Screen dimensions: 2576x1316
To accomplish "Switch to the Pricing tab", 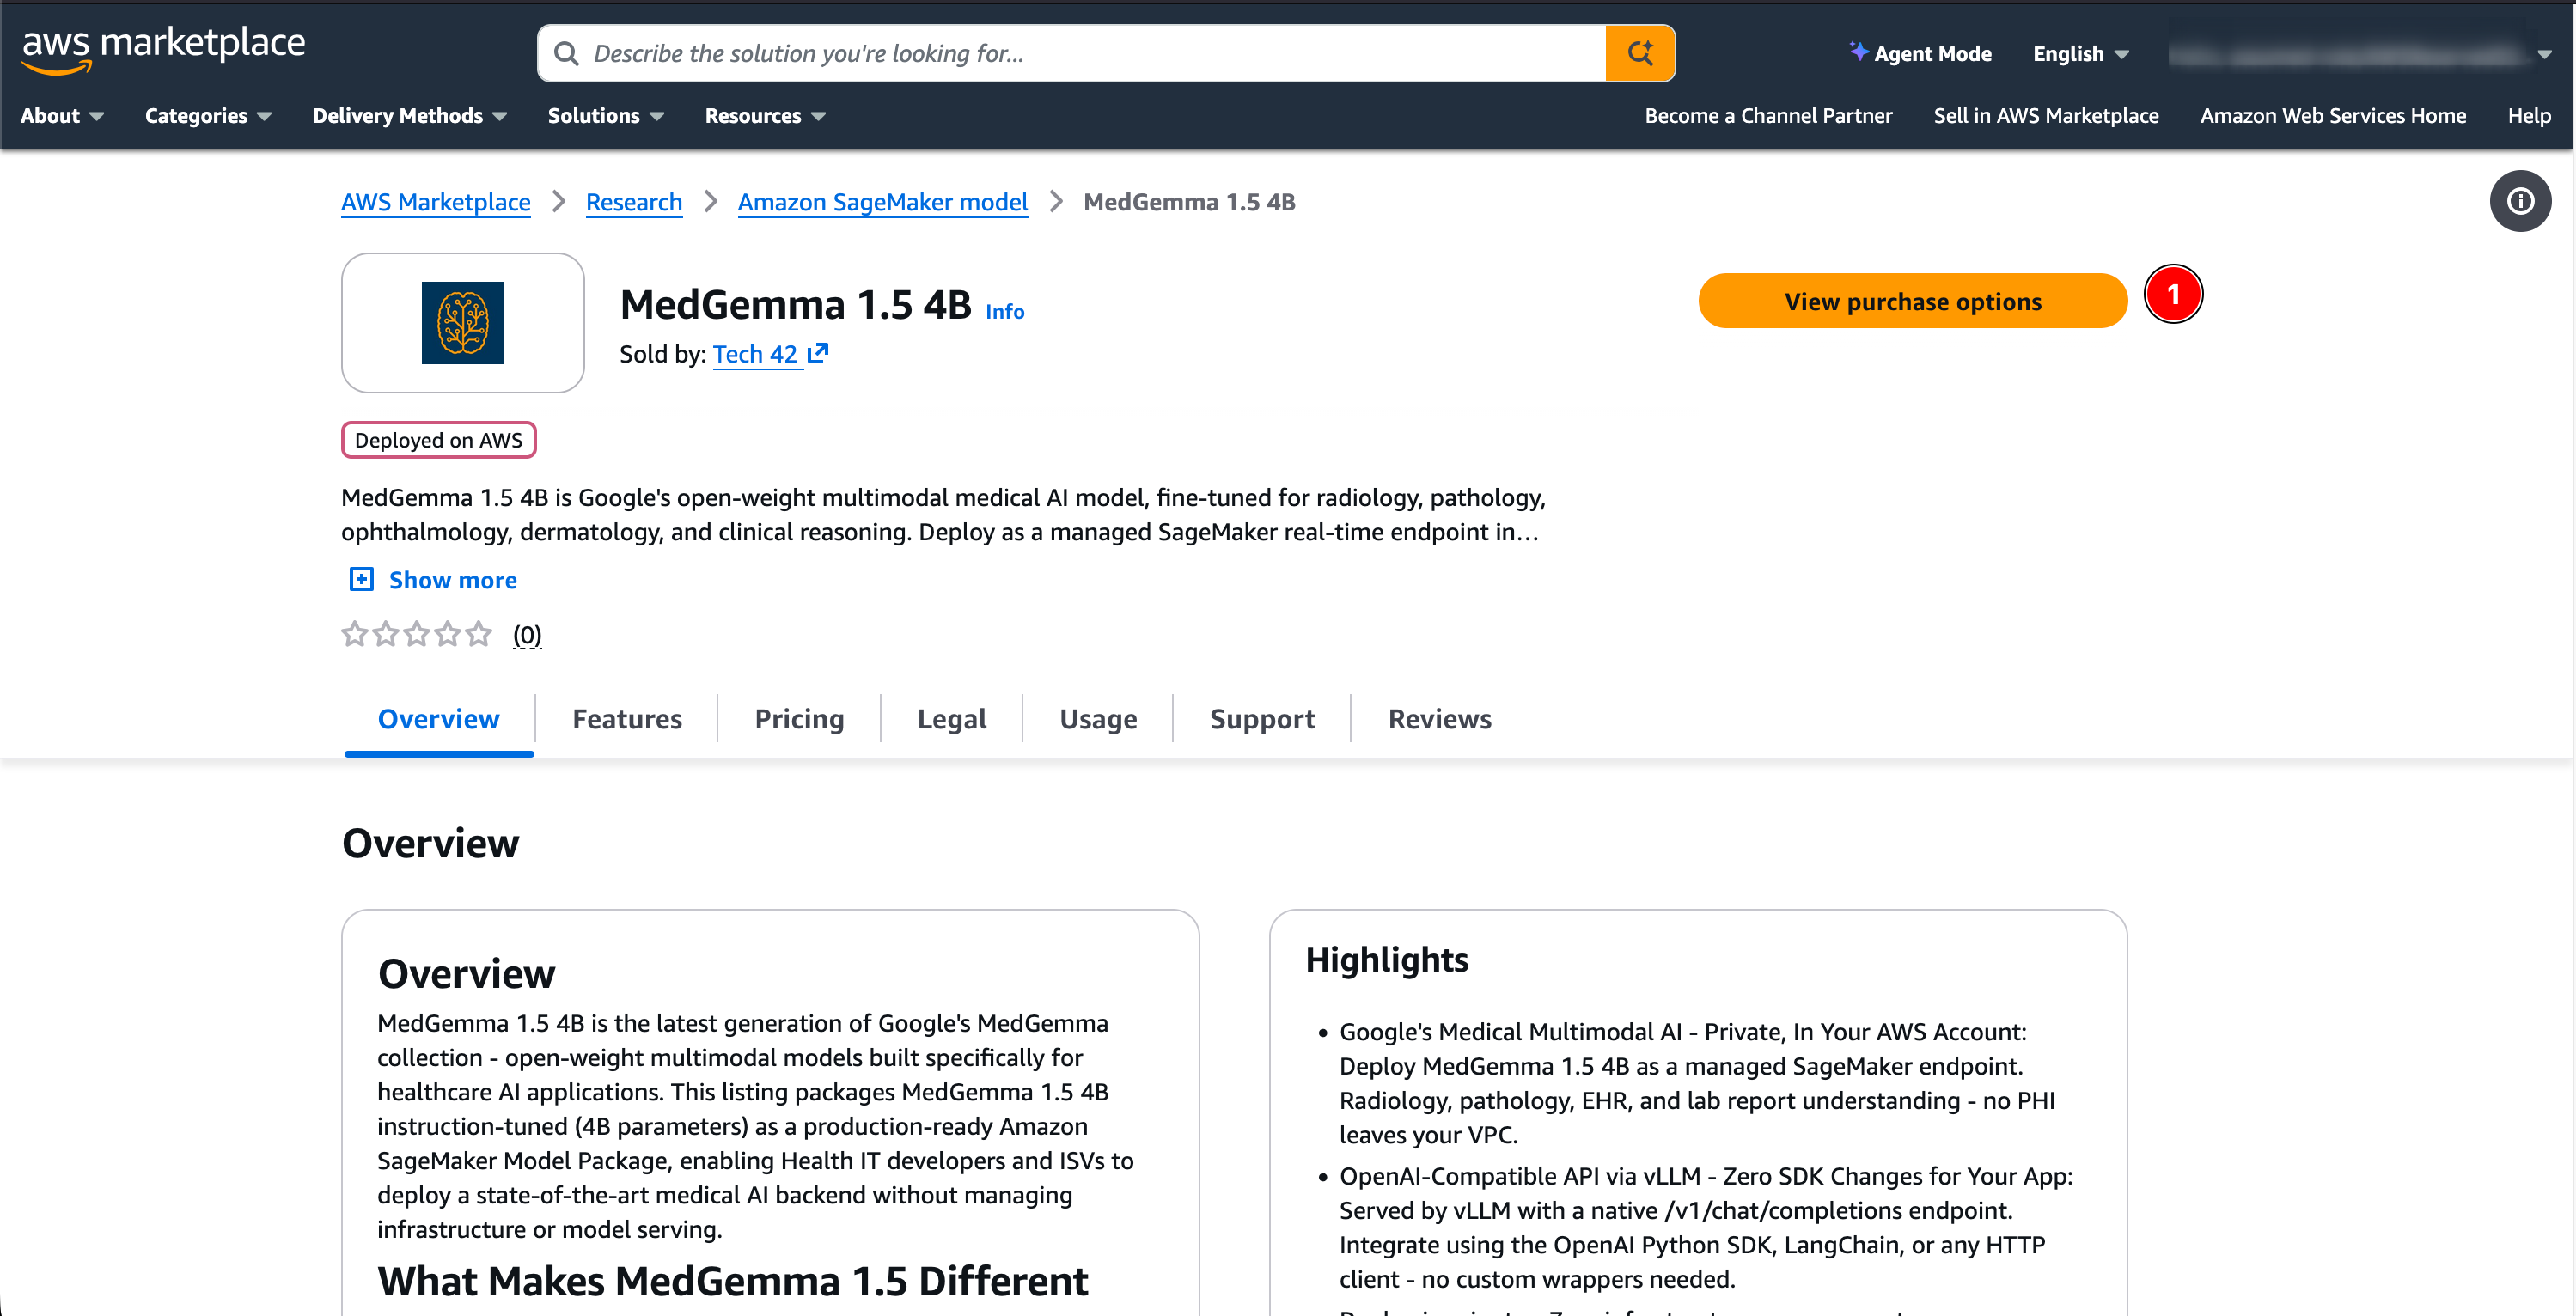I will (x=799, y=719).
